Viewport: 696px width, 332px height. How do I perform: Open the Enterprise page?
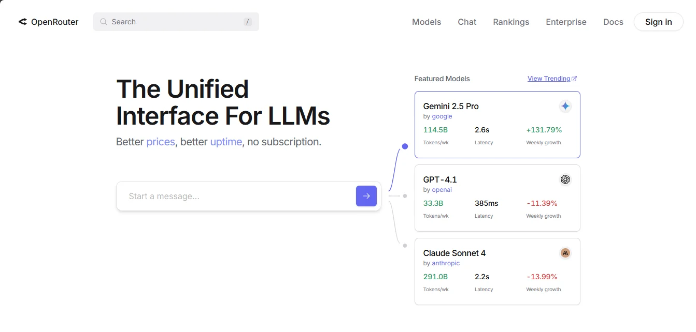(566, 22)
